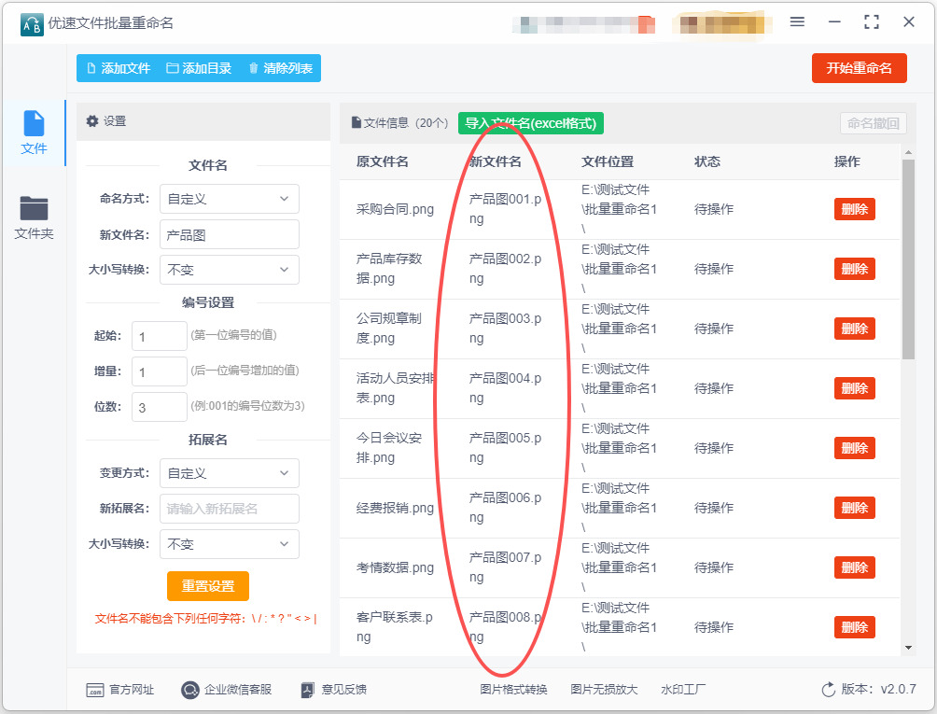Screen dimensions: 937x714
Task: Expand the 变更方式 extension dropdown
Action: pos(229,473)
